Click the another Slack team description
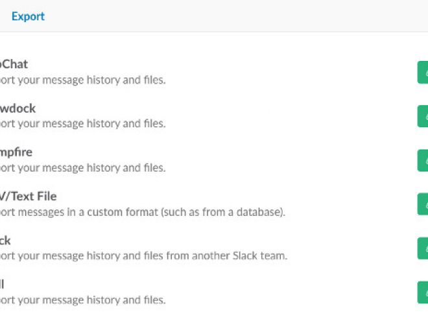This screenshot has width=428, height=321. click(143, 256)
